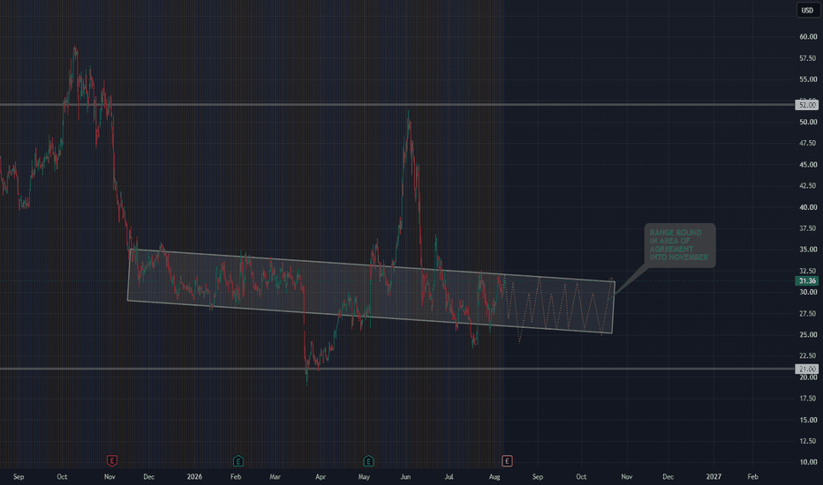This screenshot has width=823, height=485.
Task: Click the Aug label on time axis
Action: 495,476
